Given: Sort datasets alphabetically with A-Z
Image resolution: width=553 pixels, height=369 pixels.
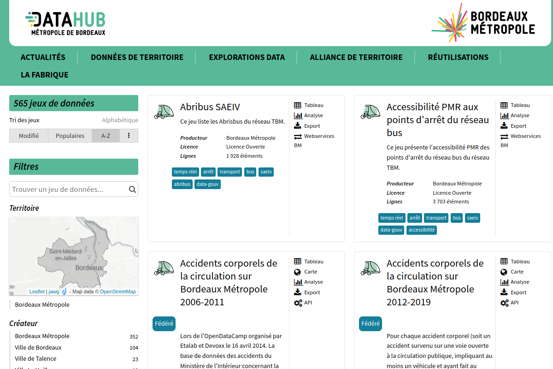Looking at the screenshot, I should point(106,136).
